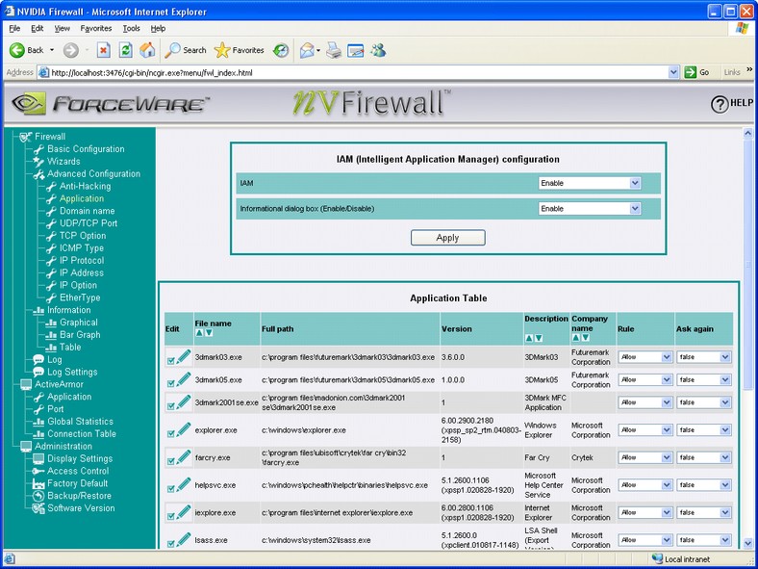Open the IAM Enable dropdown

[x=590, y=183]
